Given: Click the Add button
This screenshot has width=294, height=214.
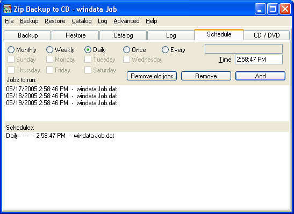Looking at the screenshot, I should 260,76.
